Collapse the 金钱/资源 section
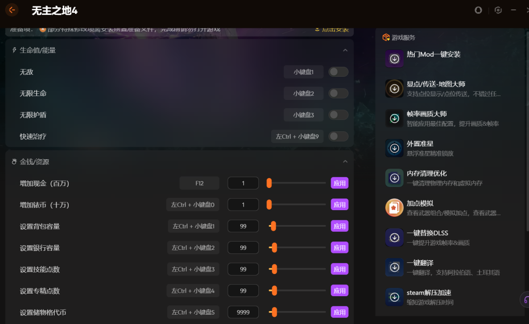This screenshot has height=324, width=529. pyautogui.click(x=345, y=162)
